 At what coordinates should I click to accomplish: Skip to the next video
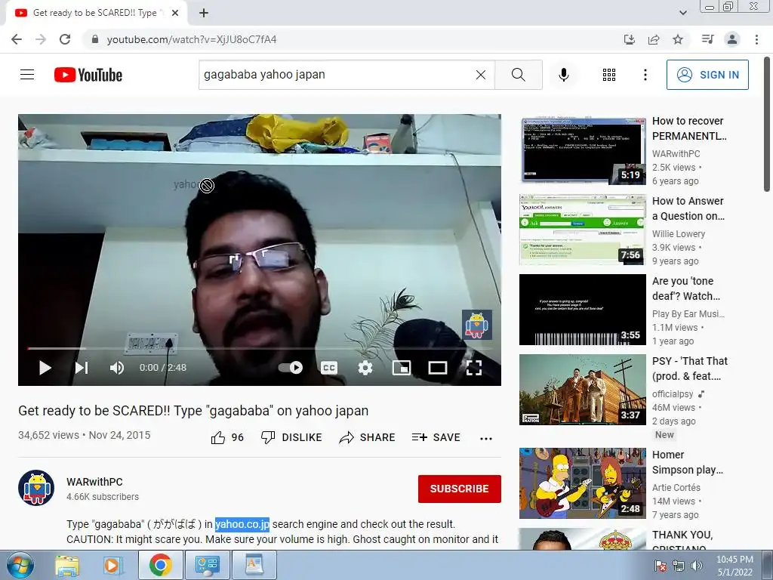(x=82, y=368)
